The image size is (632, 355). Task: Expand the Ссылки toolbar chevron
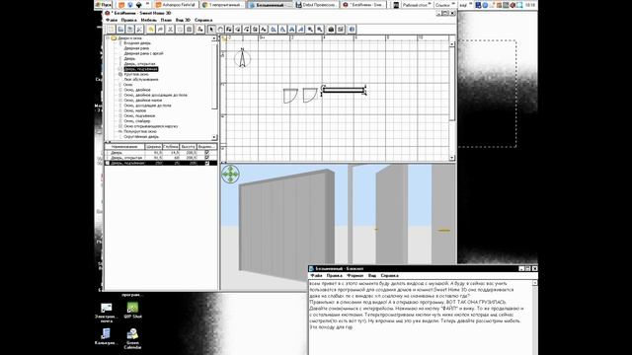pyautogui.click(x=454, y=5)
